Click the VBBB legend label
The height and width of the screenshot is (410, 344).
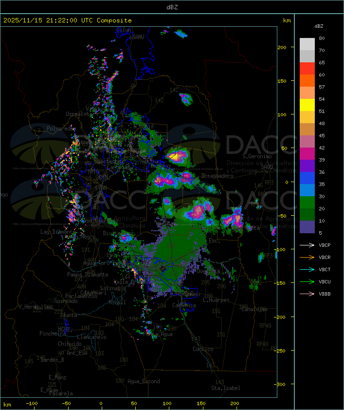[325, 294]
